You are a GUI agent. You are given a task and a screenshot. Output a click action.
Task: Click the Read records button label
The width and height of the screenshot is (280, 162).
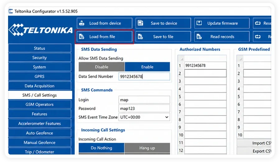point(222,37)
